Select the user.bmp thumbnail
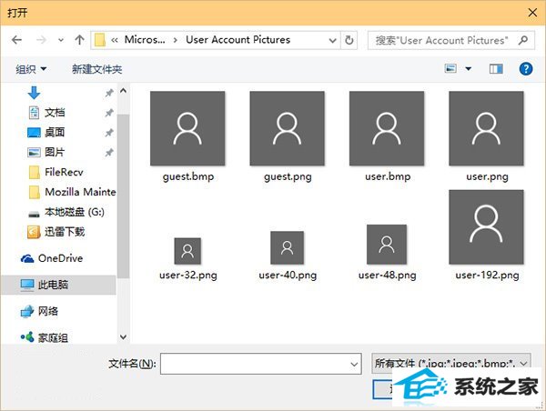 coord(387,128)
